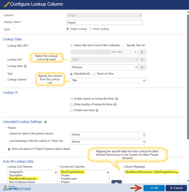Check the Delay loading of lookup list items box
Image resolution: width=189 pixels, height=192 pixels.
(72, 105)
